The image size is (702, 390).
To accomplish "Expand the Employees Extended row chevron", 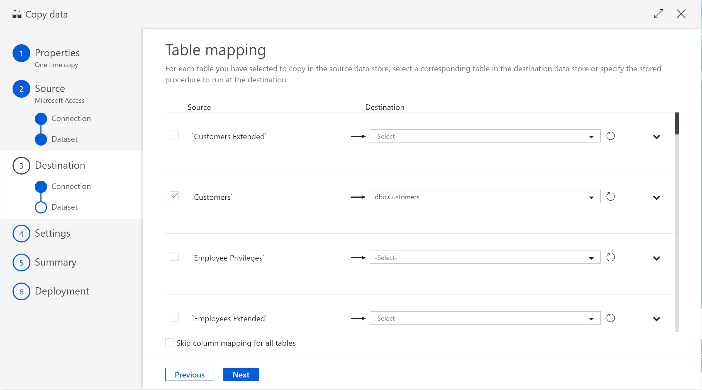I will pos(657,319).
